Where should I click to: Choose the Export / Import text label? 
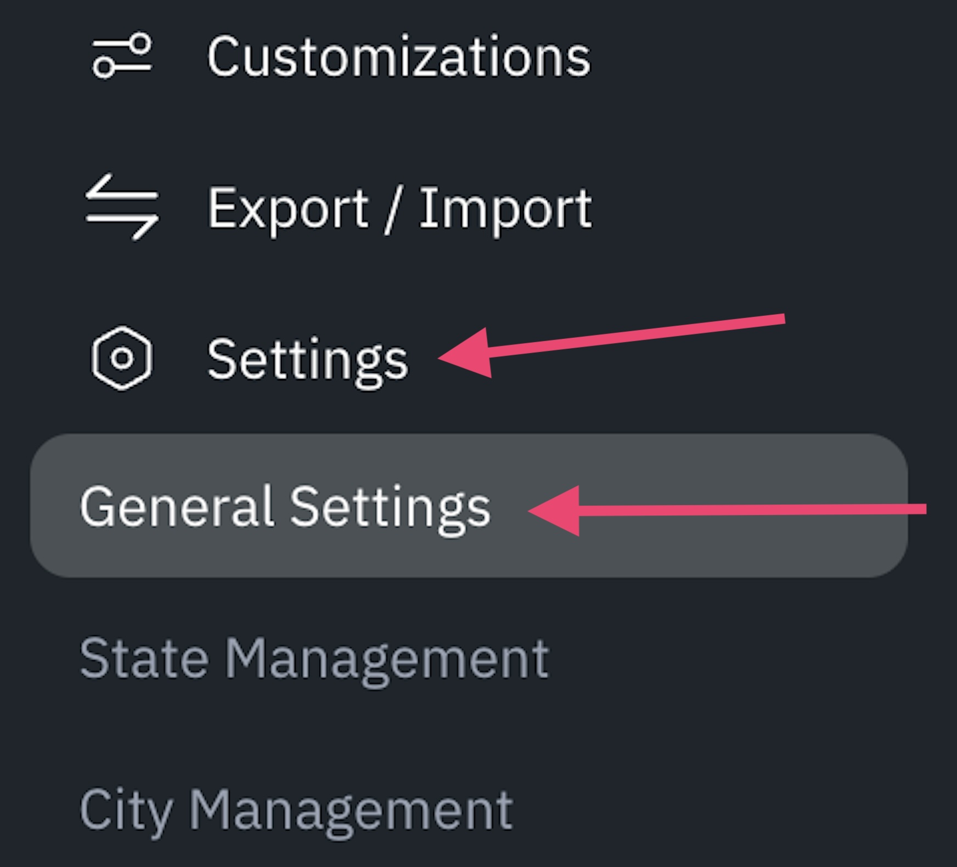399,208
